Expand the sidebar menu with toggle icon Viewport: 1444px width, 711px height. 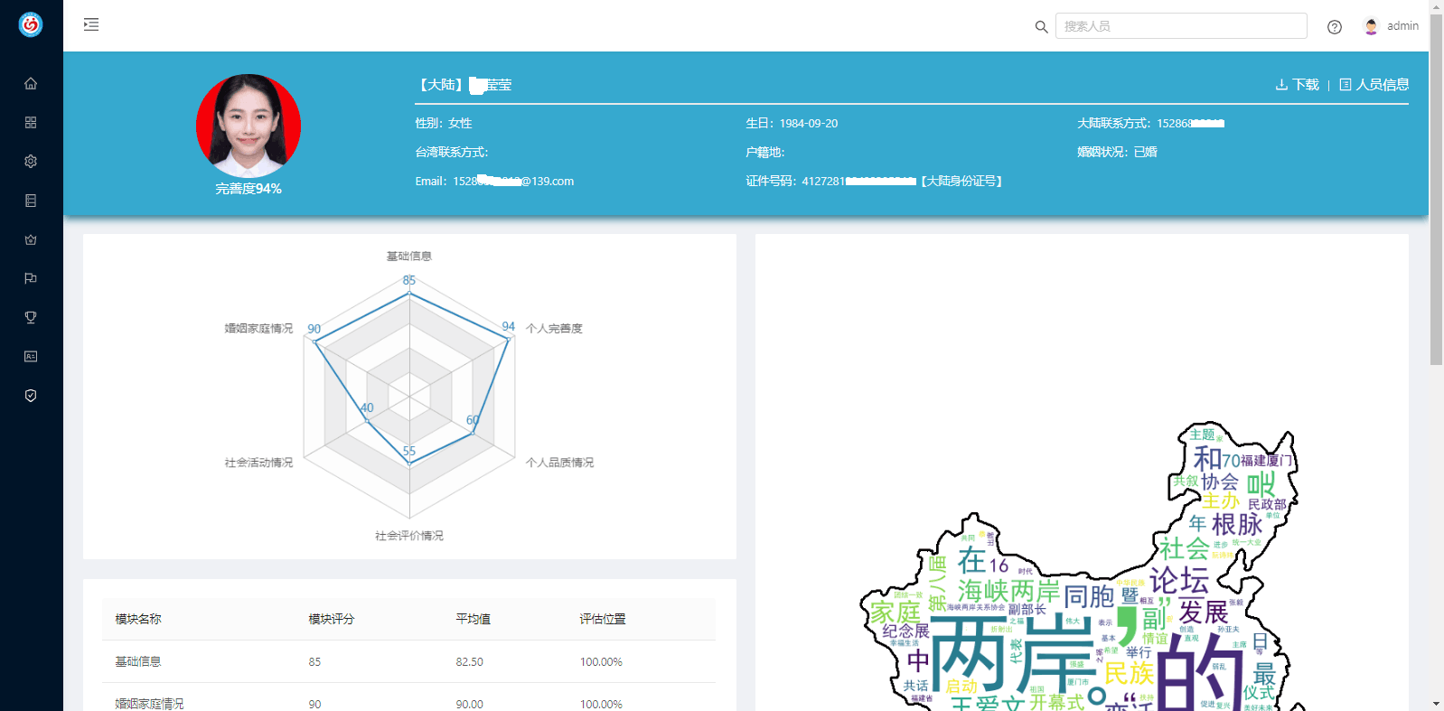(91, 24)
